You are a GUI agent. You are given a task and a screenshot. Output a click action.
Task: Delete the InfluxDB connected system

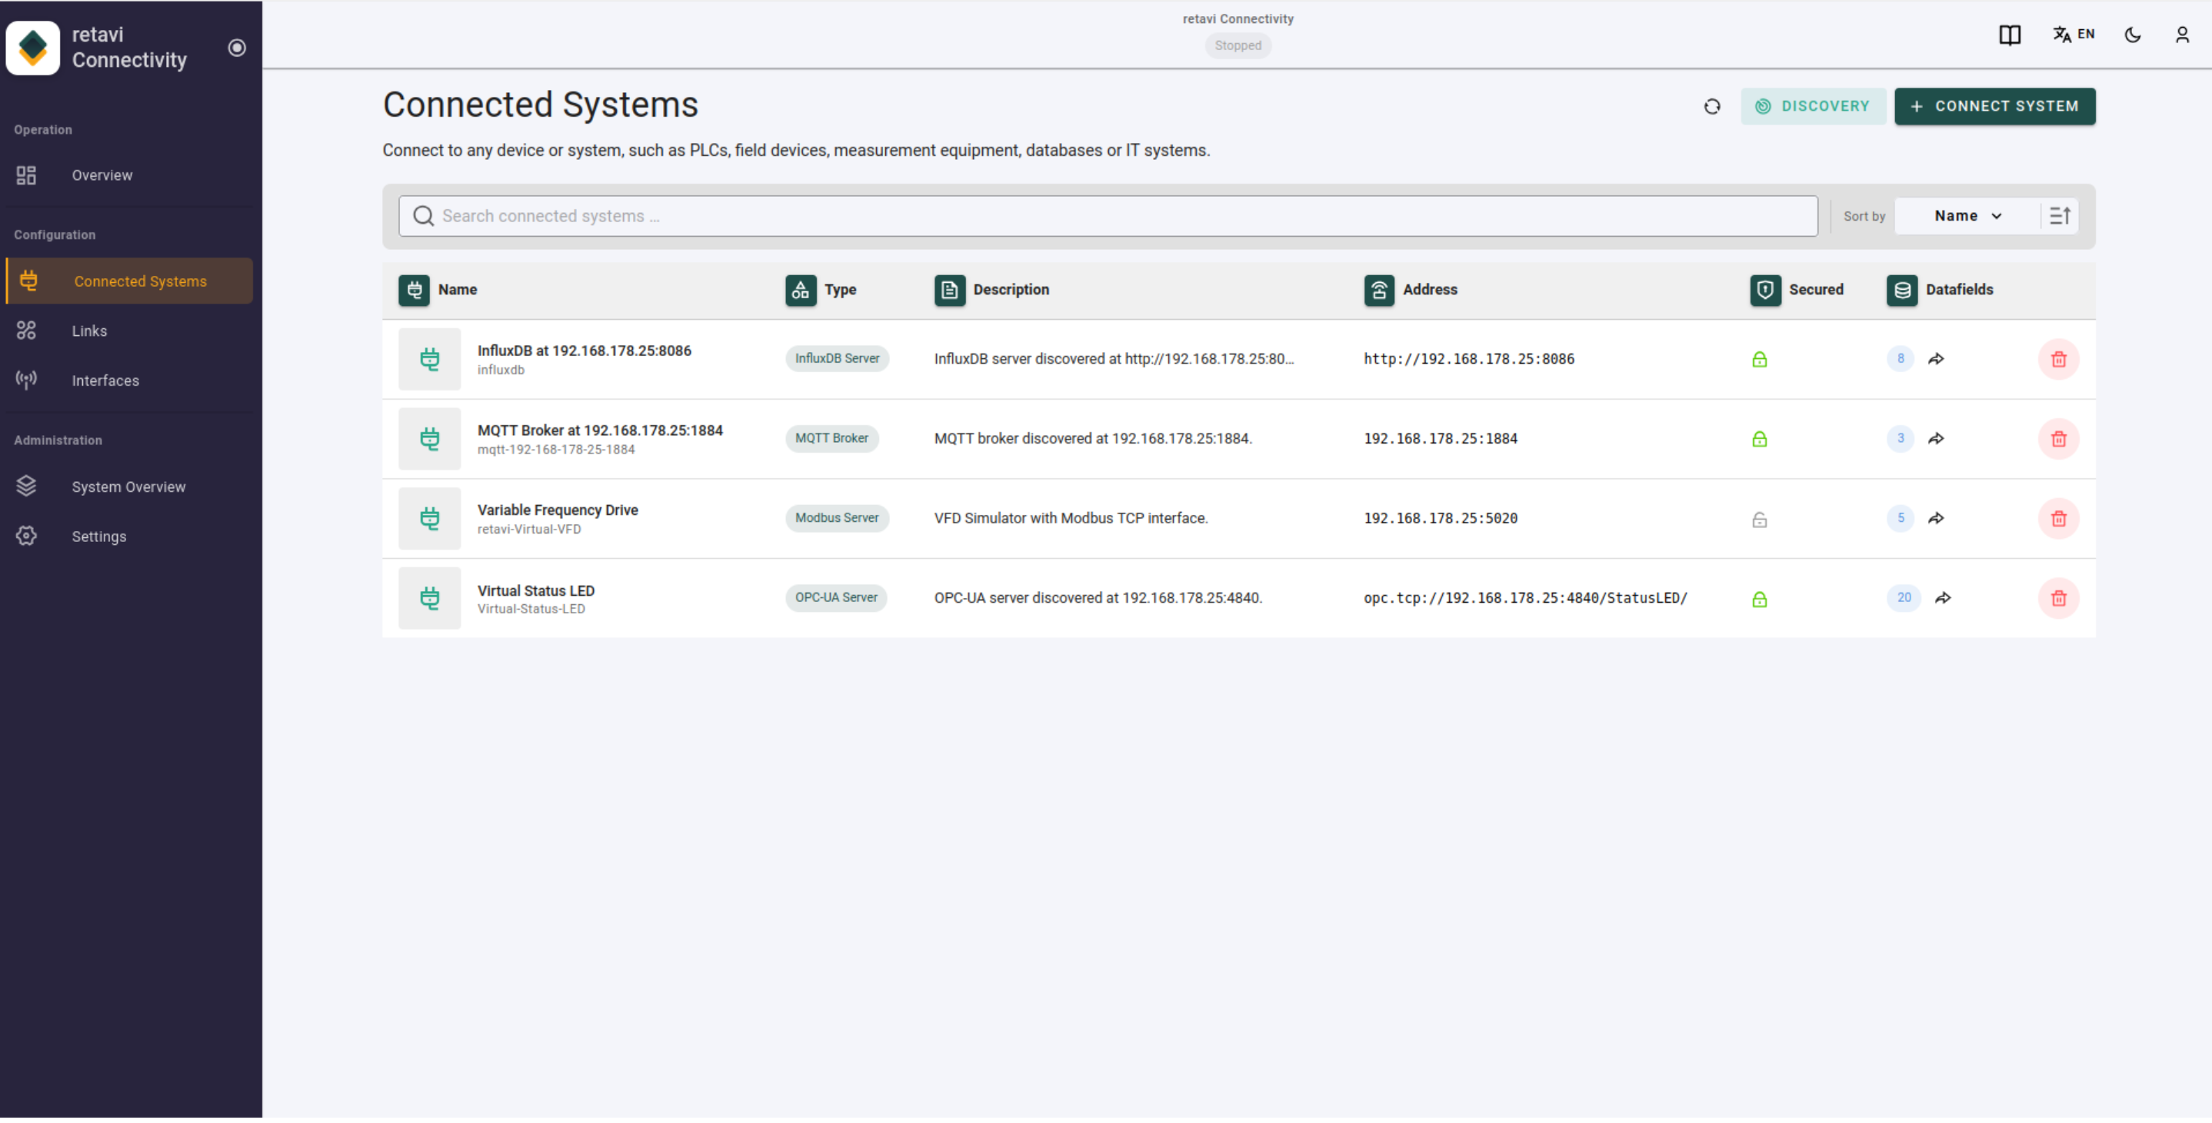point(2058,360)
